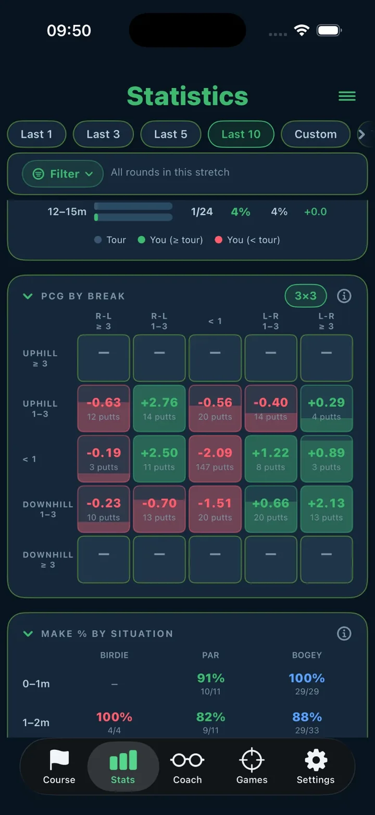
Task: Switch to Last 3 rounds tab
Action: click(103, 134)
